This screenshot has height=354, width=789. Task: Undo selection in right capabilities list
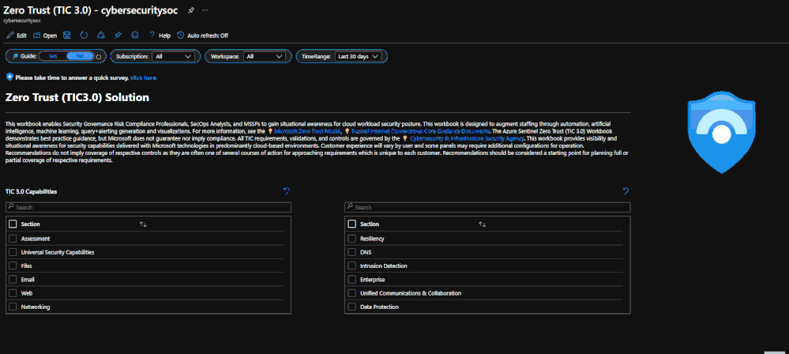(626, 190)
